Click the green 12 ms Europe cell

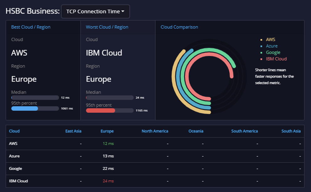tap(108, 144)
